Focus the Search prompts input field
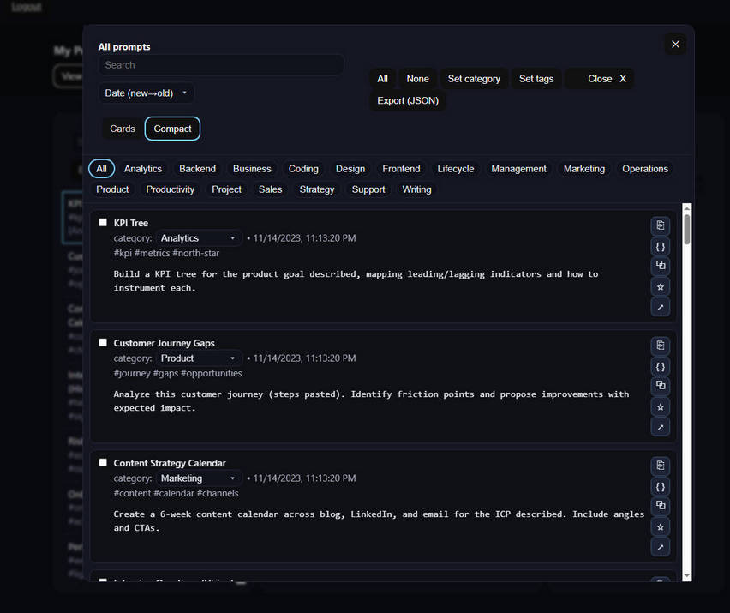 coord(221,65)
